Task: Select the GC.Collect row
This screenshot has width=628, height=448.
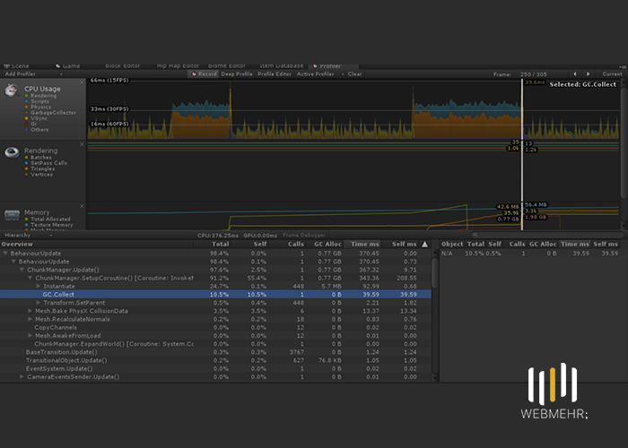Action: 215,295
